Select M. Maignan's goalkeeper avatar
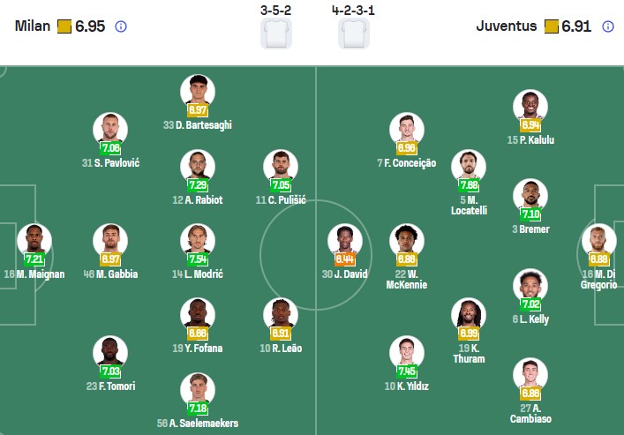 point(34,240)
